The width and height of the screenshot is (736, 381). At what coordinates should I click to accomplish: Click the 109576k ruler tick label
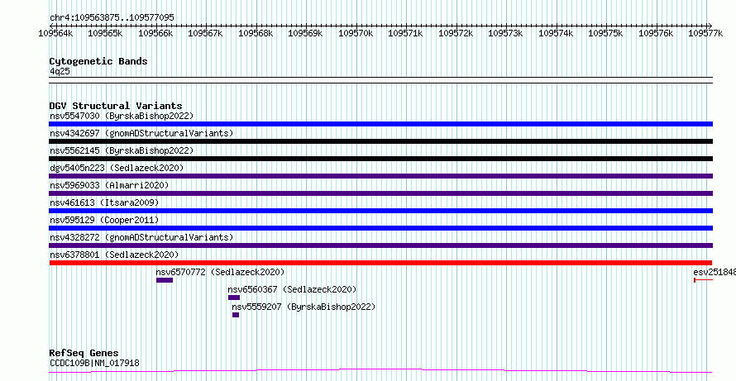point(657,33)
